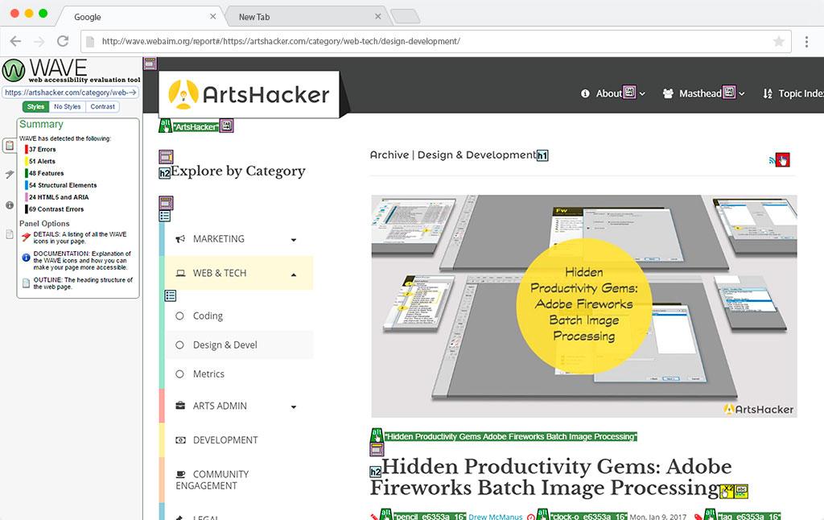Click the WAVE h1 icon beside Archive heading
This screenshot has width=824, height=520.
point(542,155)
